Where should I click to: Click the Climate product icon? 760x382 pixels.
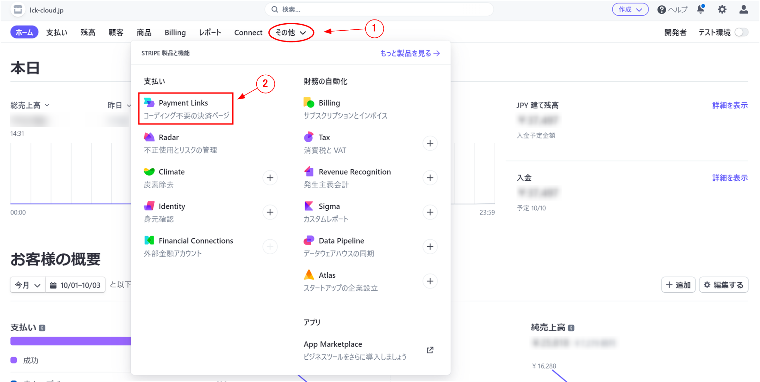(x=149, y=172)
